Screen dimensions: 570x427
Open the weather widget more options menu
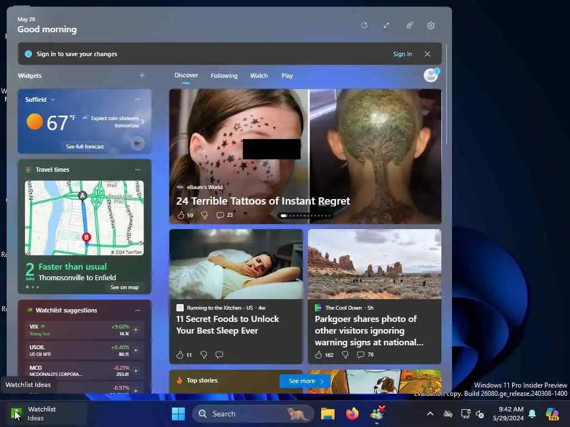(x=137, y=99)
